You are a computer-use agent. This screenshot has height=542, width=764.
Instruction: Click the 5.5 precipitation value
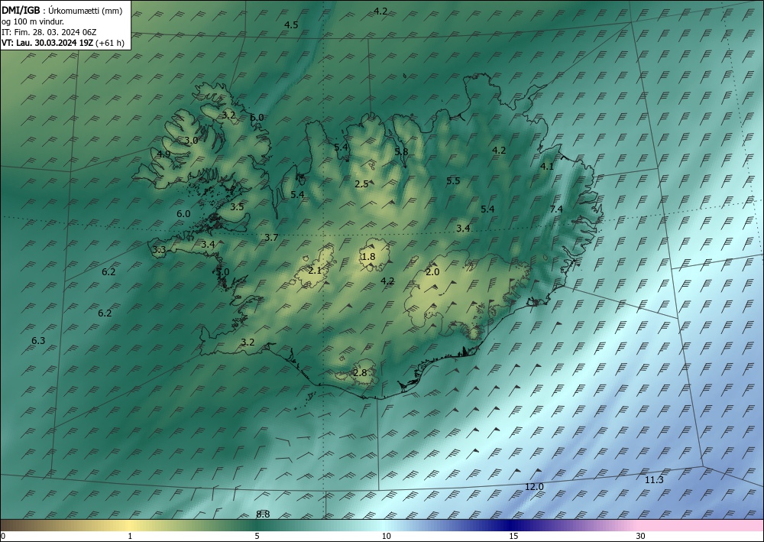pos(453,181)
